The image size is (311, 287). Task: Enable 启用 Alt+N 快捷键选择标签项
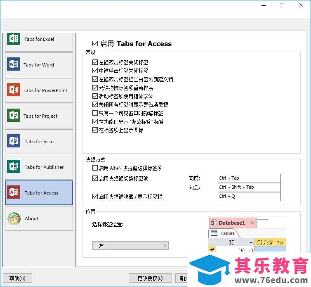95,168
